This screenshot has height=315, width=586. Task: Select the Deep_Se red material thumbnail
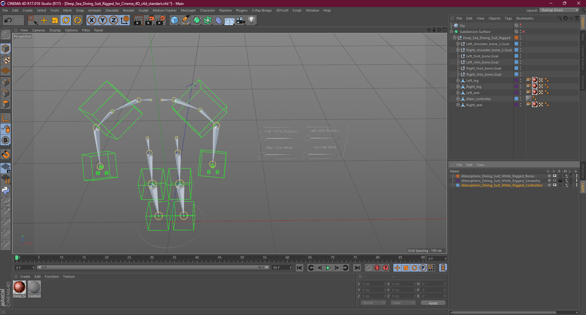click(19, 287)
